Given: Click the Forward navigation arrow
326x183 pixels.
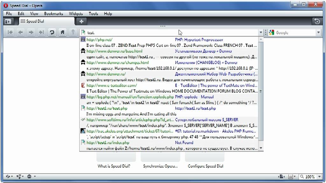Looking at the screenshot, I should tap(31, 32).
